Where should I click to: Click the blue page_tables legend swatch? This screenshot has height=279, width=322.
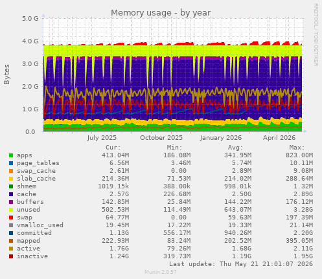coord(11,163)
